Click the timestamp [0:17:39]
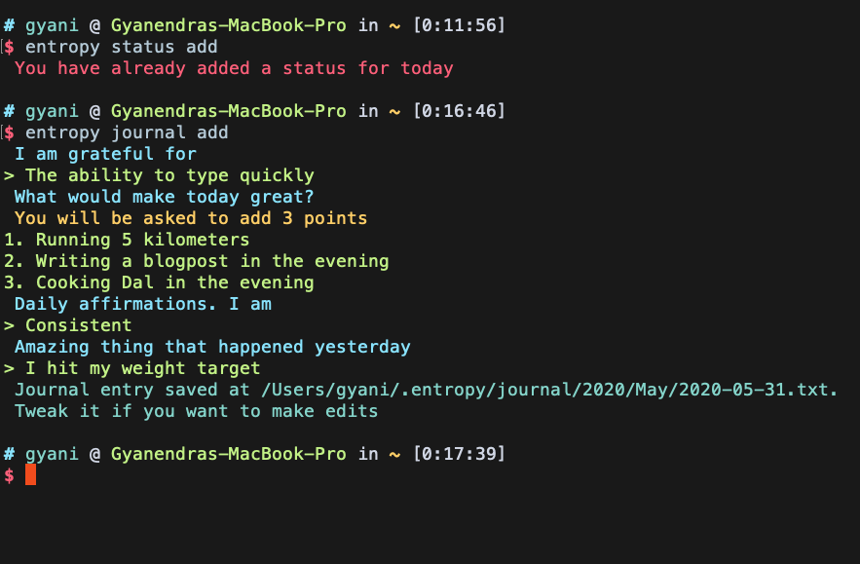This screenshot has width=860, height=564. [x=459, y=454]
